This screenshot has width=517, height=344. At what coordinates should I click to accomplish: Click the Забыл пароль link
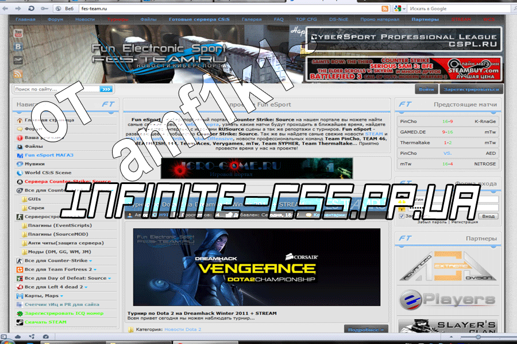click(x=432, y=222)
